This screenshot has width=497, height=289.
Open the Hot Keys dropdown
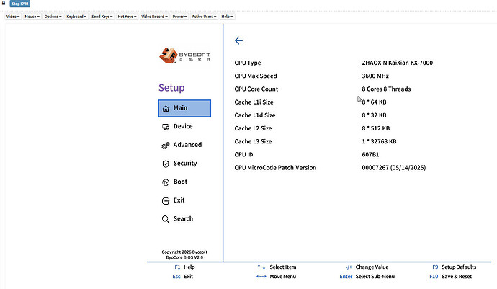(x=127, y=17)
